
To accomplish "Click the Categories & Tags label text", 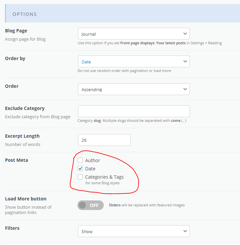I will click(104, 177).
